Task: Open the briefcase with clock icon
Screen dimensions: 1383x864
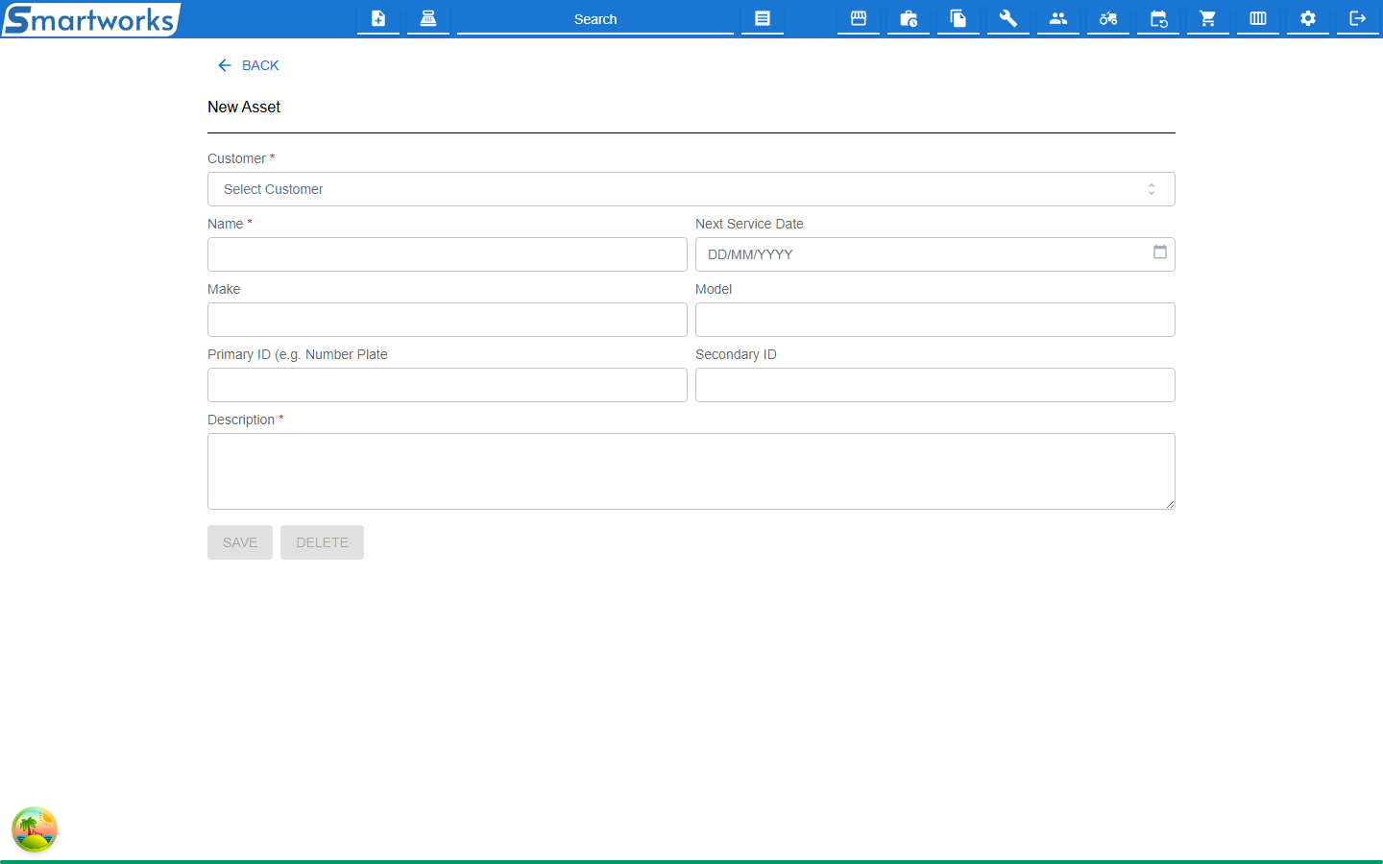Action: pyautogui.click(x=909, y=18)
